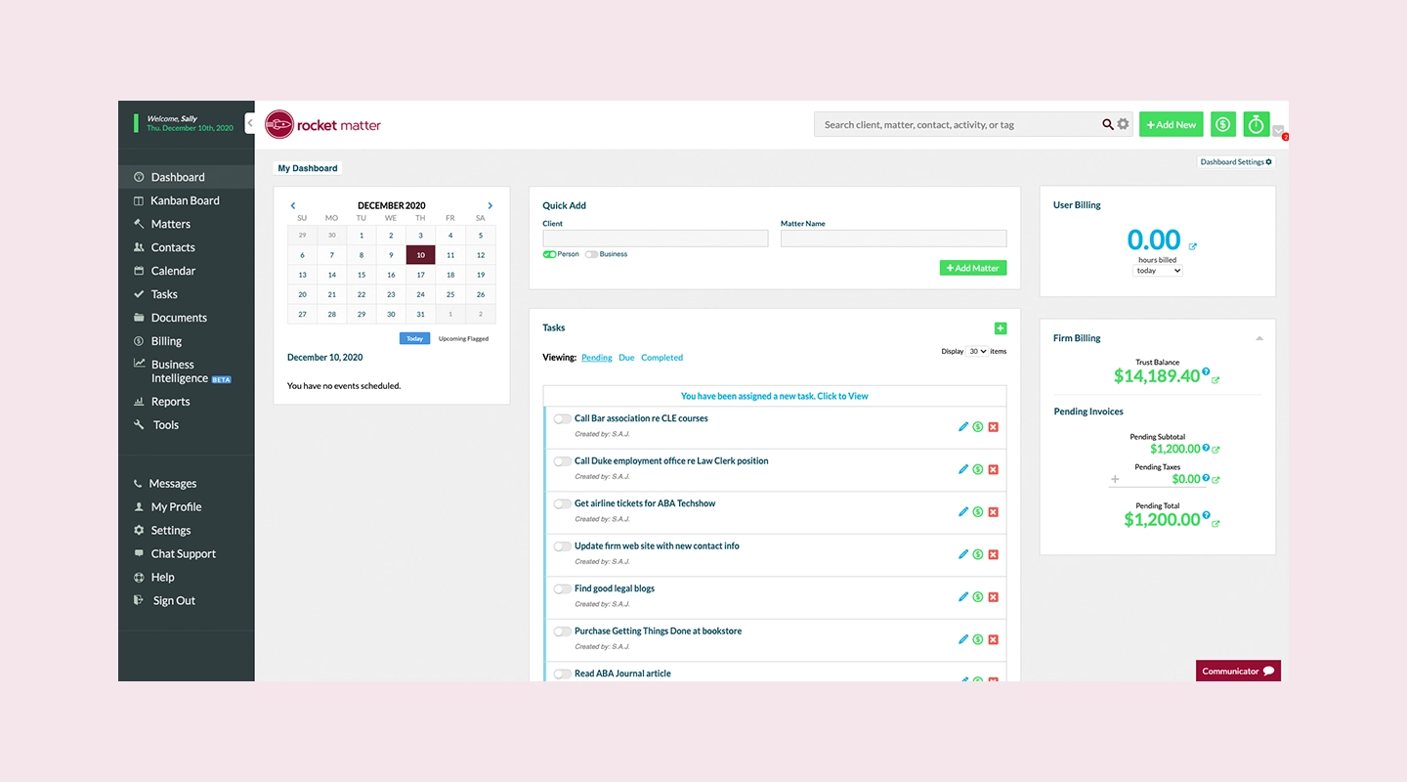
Task: Open dropdown arrow next to timer icon
Action: (x=1278, y=132)
